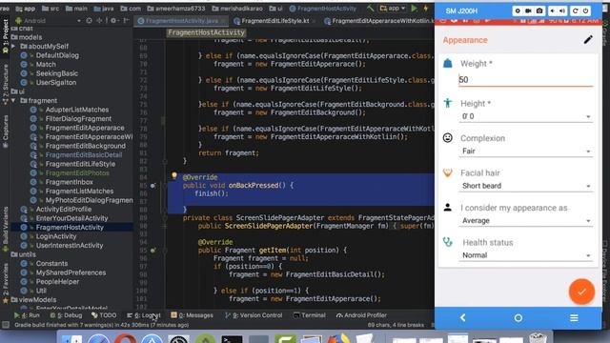610x343 pixels.
Task: Click the volume down icon in emulator toolbar
Action: (553, 10)
